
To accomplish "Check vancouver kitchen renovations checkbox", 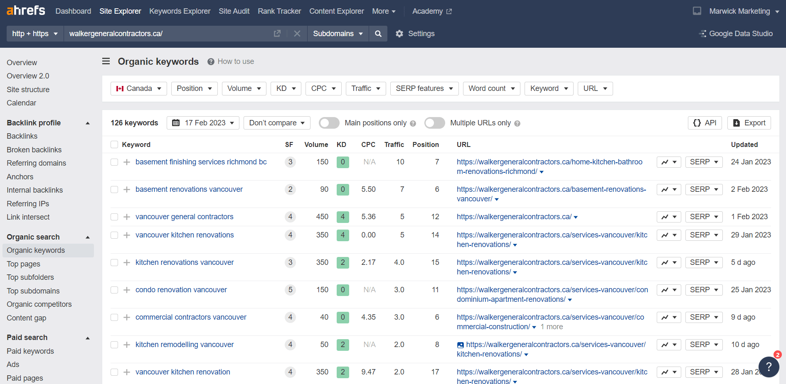I will [114, 235].
